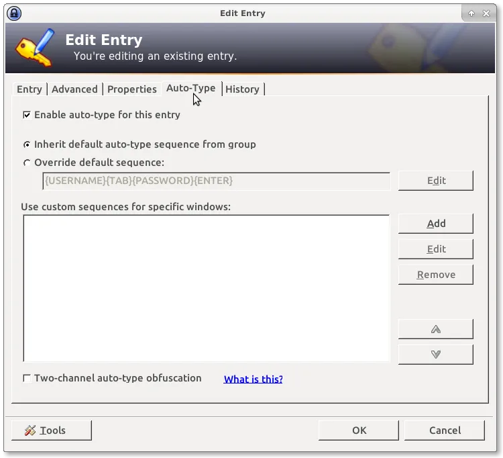
Task: Click Edit next to default sequence field
Action: click(435, 181)
